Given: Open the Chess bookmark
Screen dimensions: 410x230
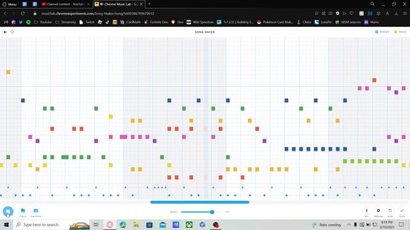Looking at the screenshot, I should click(x=304, y=22).
